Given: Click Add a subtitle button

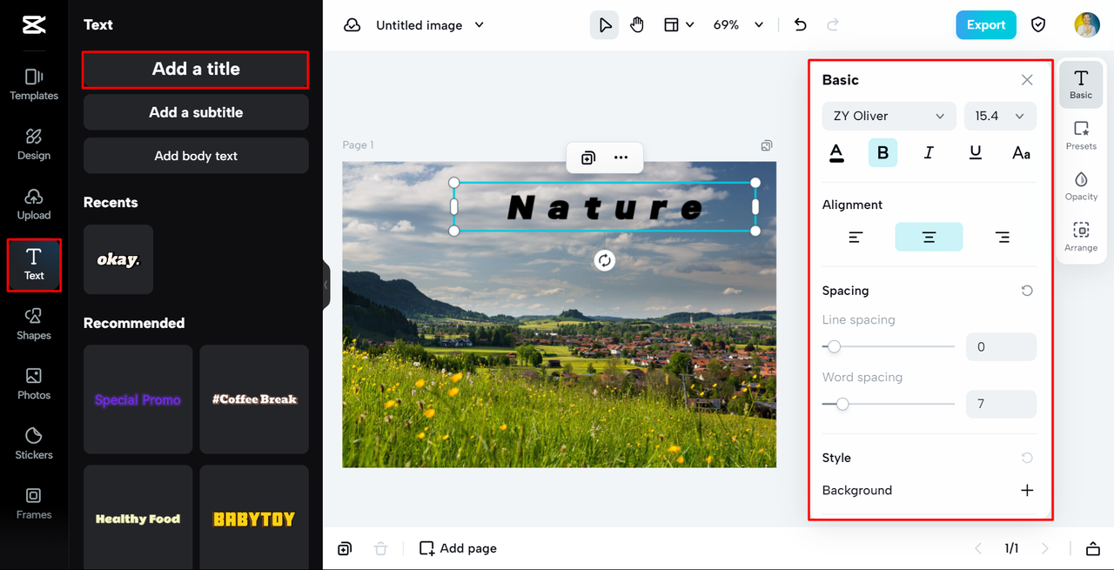Looking at the screenshot, I should click(196, 112).
